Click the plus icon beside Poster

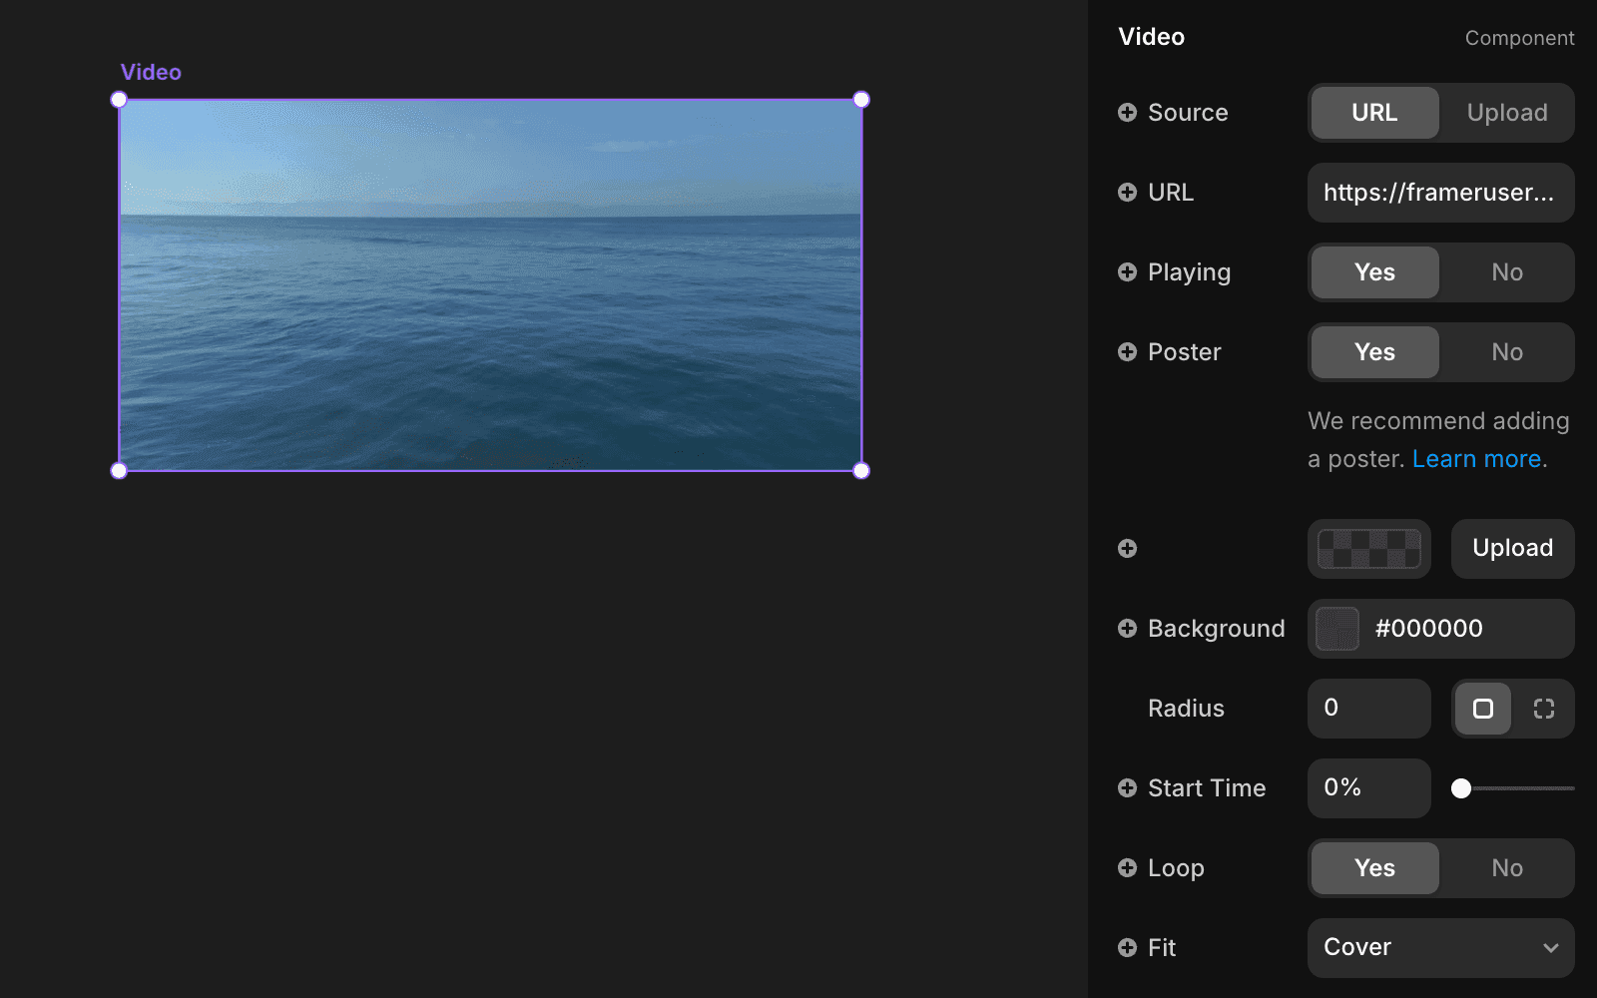(x=1127, y=352)
